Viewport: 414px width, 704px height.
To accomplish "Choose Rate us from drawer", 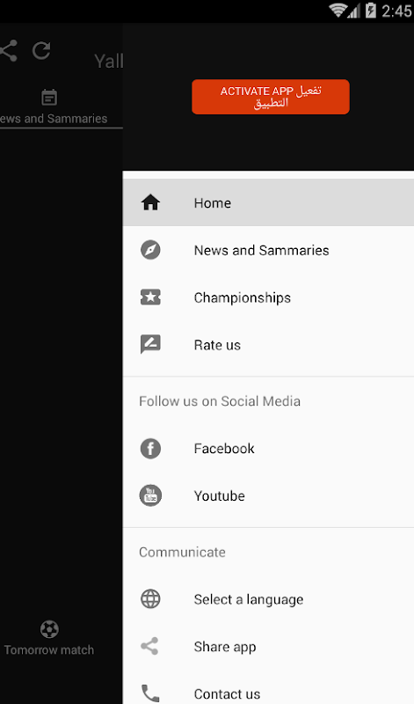I will [x=268, y=344].
